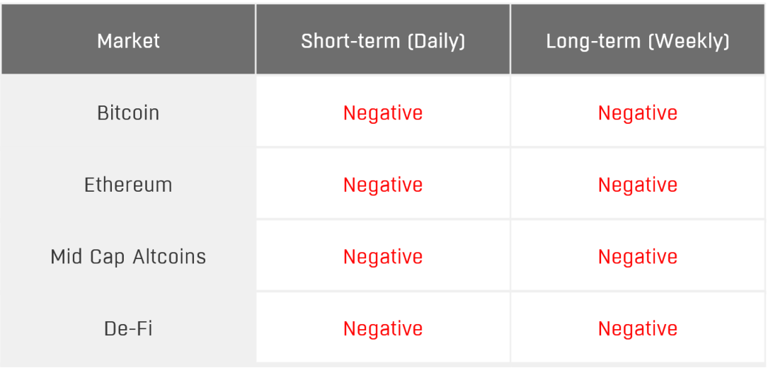Select the De-Fi row label

[x=128, y=329]
